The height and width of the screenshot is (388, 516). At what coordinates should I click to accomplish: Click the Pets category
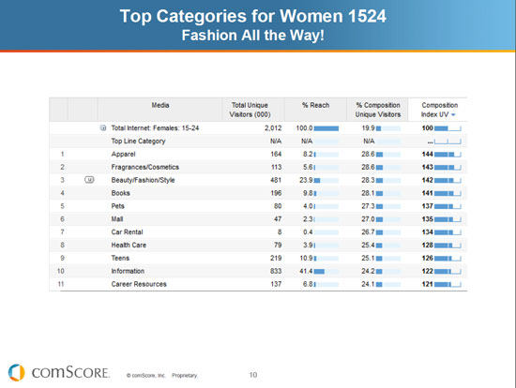tap(117, 206)
